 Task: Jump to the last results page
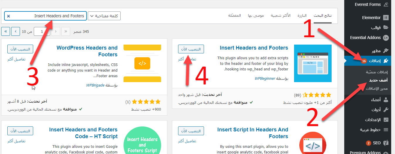click(6, 31)
